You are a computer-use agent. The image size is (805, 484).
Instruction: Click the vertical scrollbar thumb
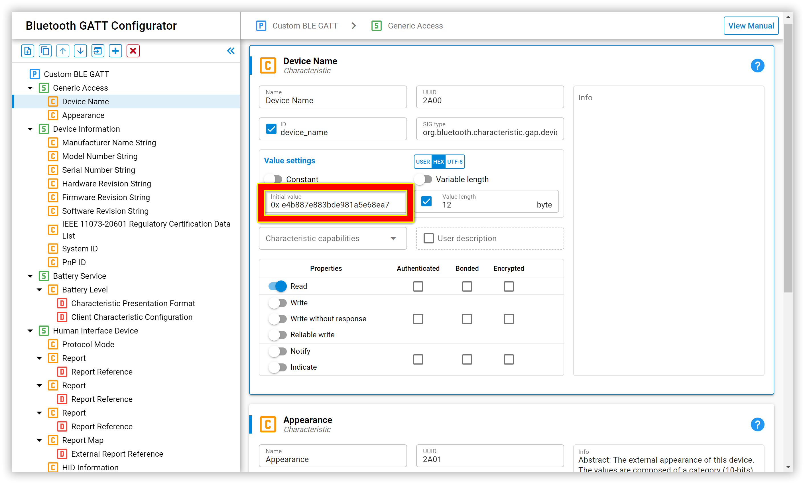click(x=788, y=158)
